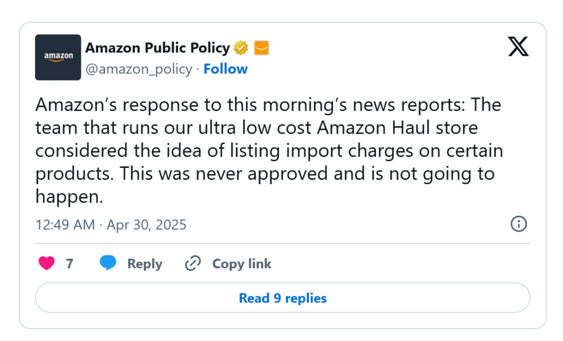
Task: Select the Copy link text label
Action: pos(242,264)
